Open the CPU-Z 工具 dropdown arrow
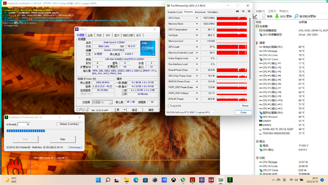The image size is (328, 185). tap(125, 110)
